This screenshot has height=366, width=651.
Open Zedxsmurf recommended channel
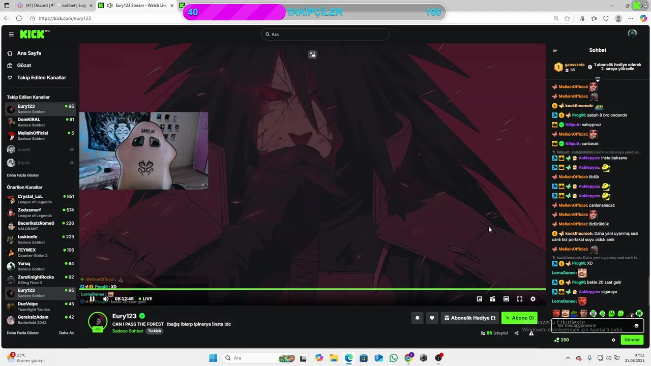pyautogui.click(x=40, y=212)
